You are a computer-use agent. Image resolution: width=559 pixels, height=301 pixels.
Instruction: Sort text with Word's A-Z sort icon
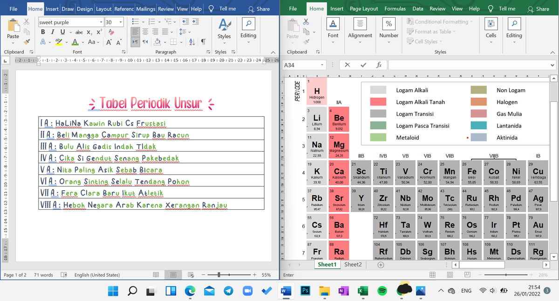pyautogui.click(x=192, y=42)
